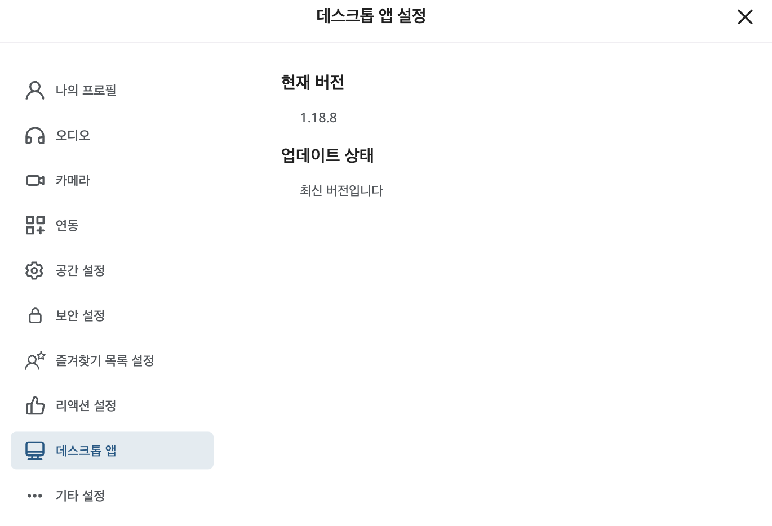Go to the 연동 settings section
The image size is (772, 526).
(67, 225)
